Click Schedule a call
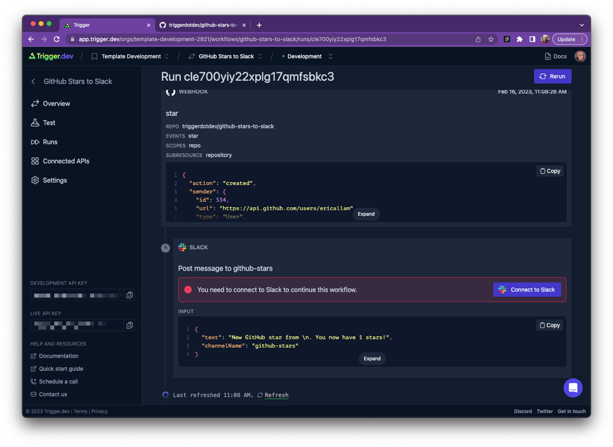 pyautogui.click(x=54, y=382)
